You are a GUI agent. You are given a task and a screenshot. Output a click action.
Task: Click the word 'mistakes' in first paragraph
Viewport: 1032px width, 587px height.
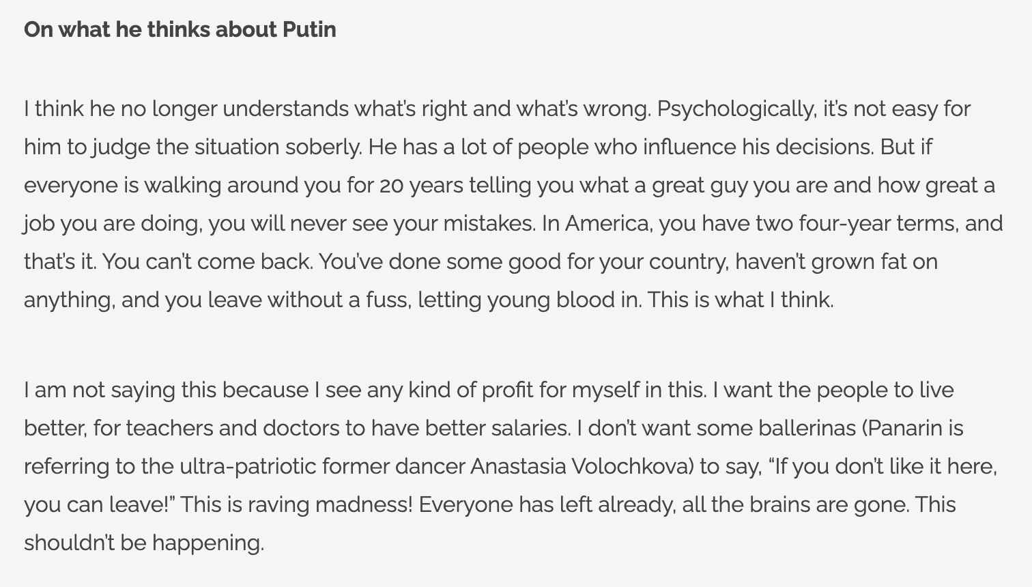(x=489, y=224)
